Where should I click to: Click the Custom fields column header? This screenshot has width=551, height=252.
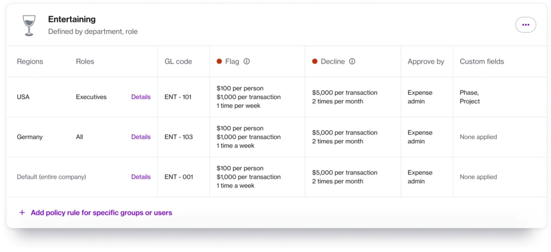point(482,61)
